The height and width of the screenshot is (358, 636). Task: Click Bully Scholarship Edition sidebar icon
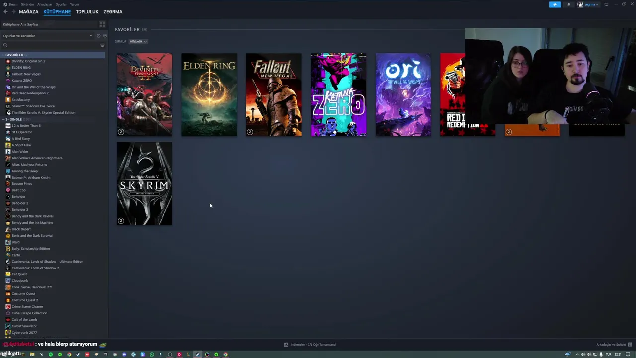click(8, 249)
